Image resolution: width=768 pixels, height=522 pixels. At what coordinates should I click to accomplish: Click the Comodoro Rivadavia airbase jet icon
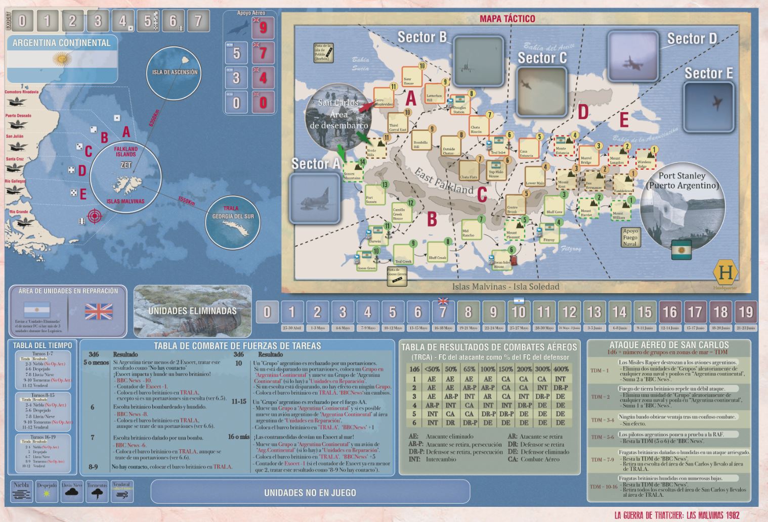coord(16,102)
